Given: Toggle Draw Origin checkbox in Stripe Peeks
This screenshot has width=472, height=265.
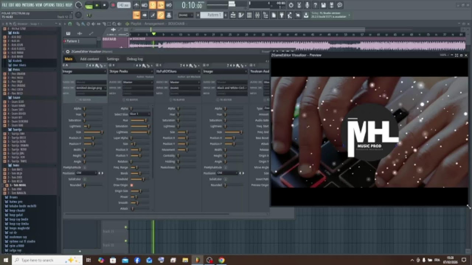Looking at the screenshot, I should 132,185.
